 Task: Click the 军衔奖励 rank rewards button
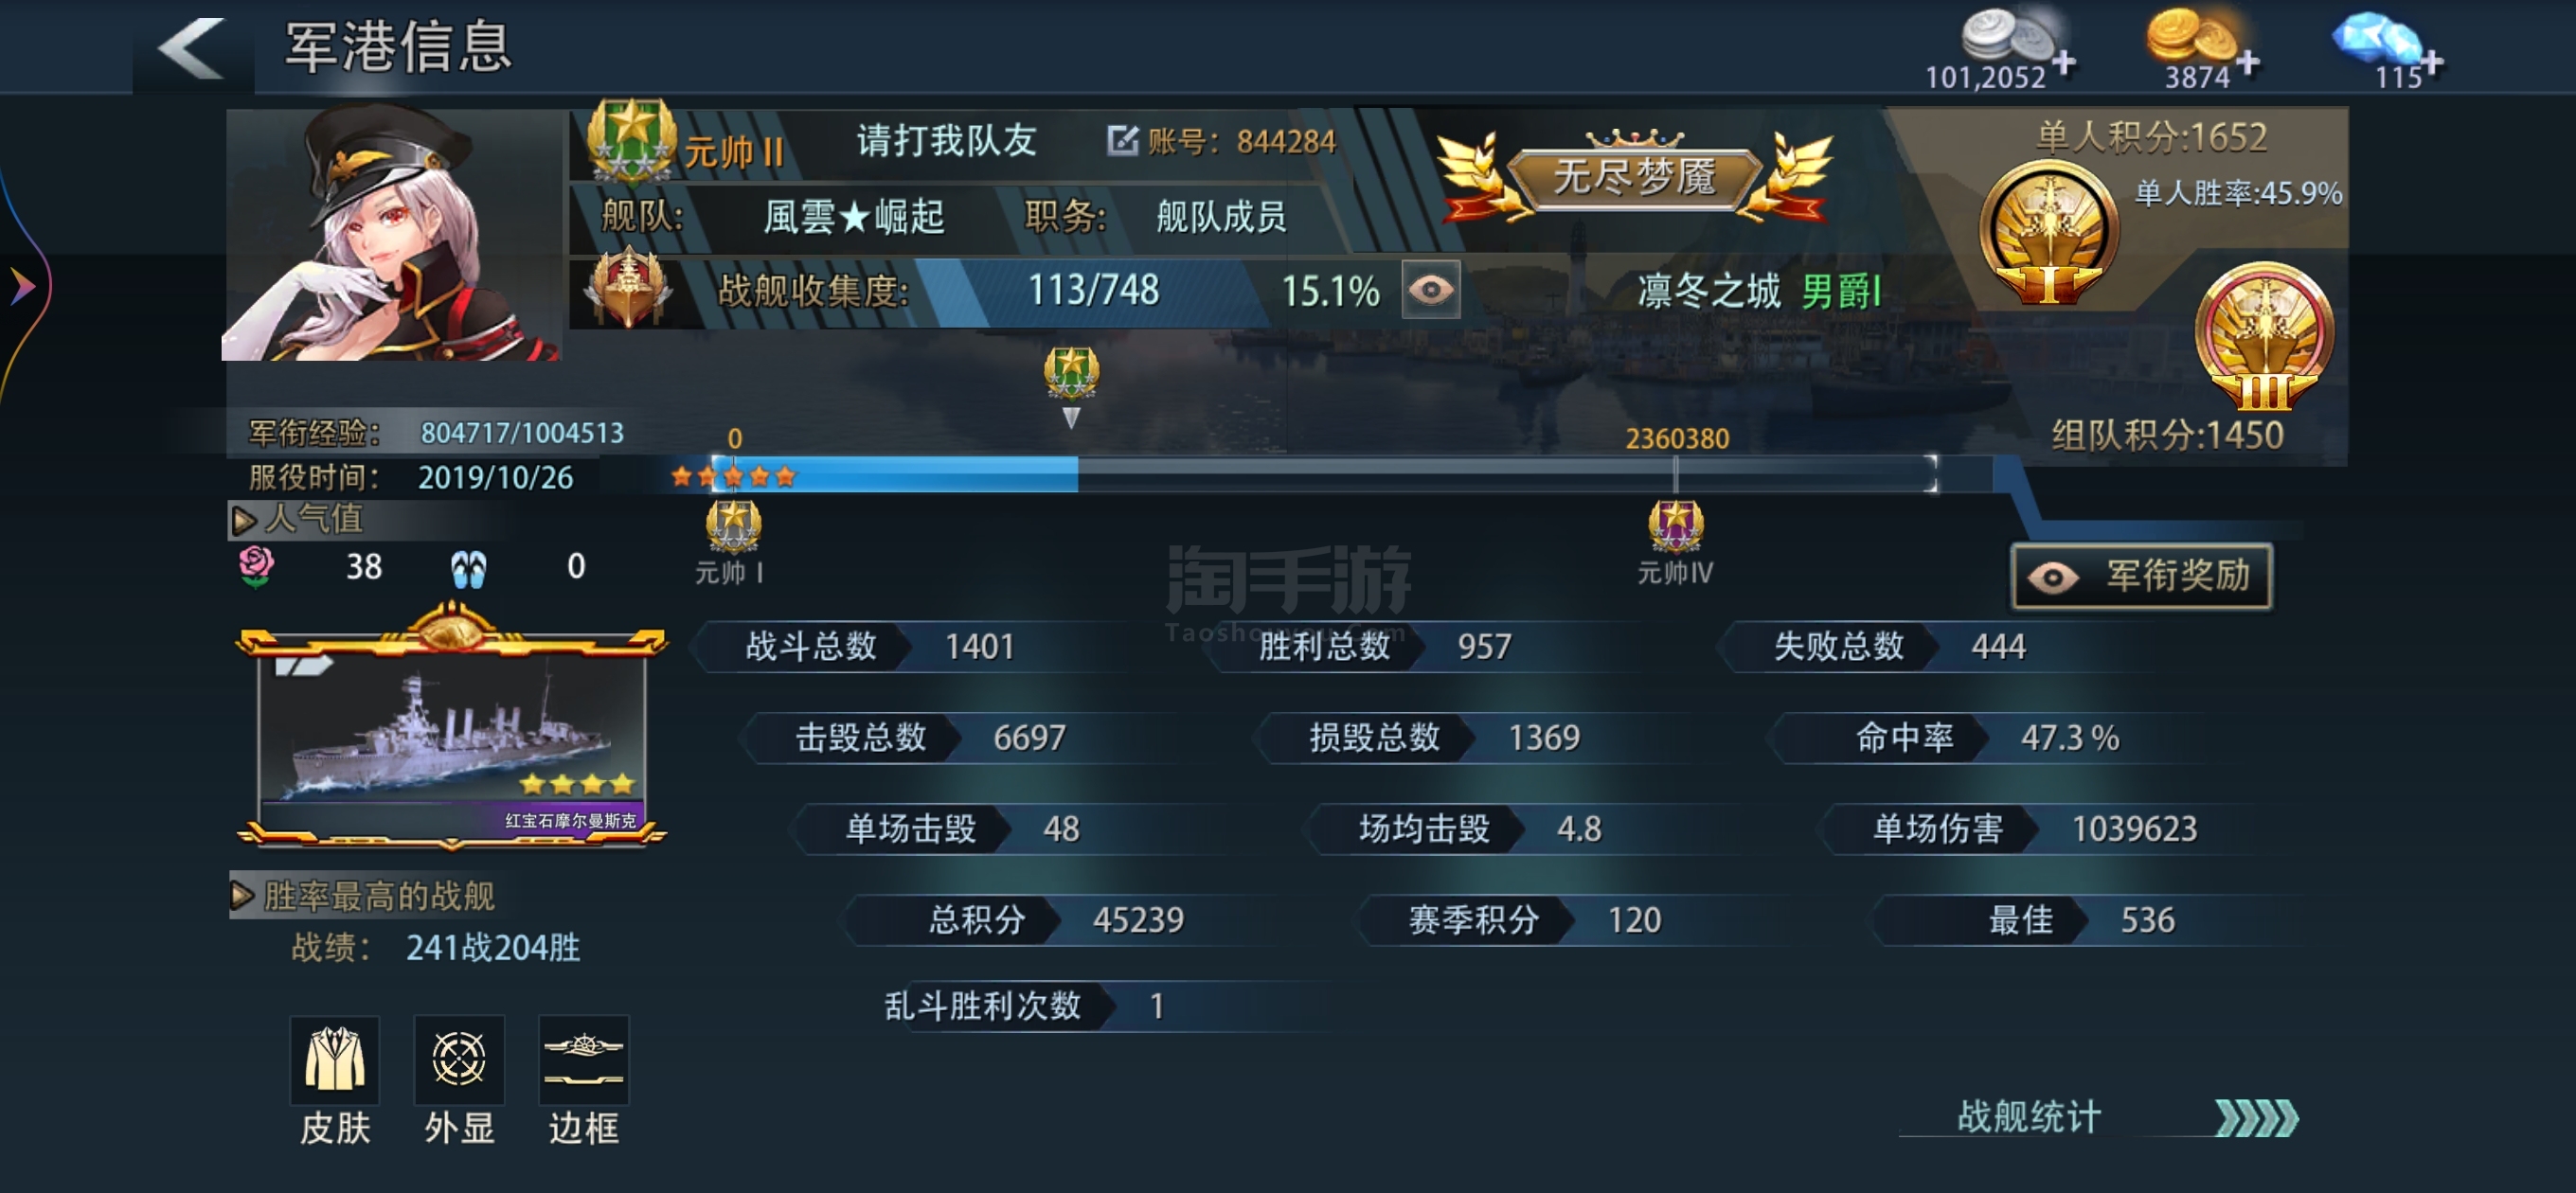(2141, 576)
